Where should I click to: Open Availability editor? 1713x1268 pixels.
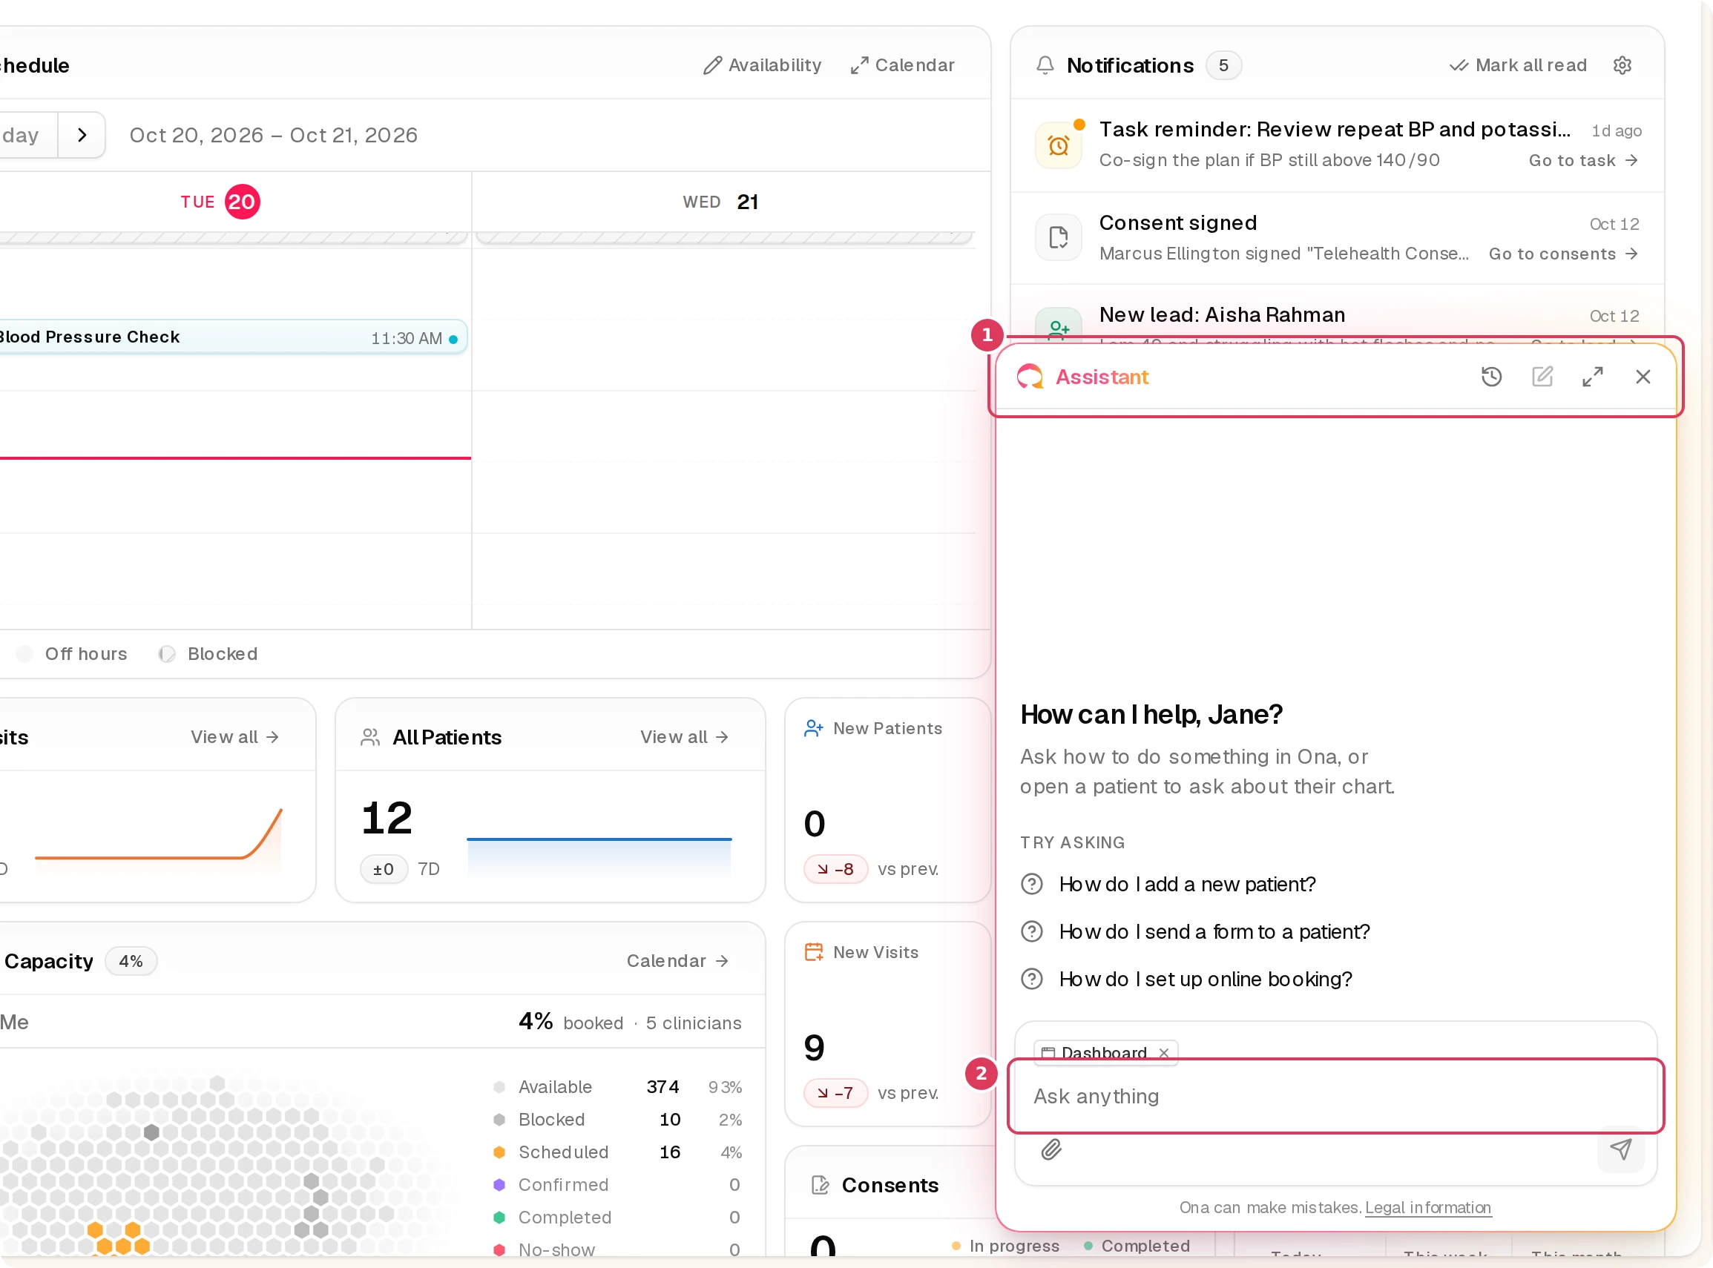tap(762, 65)
